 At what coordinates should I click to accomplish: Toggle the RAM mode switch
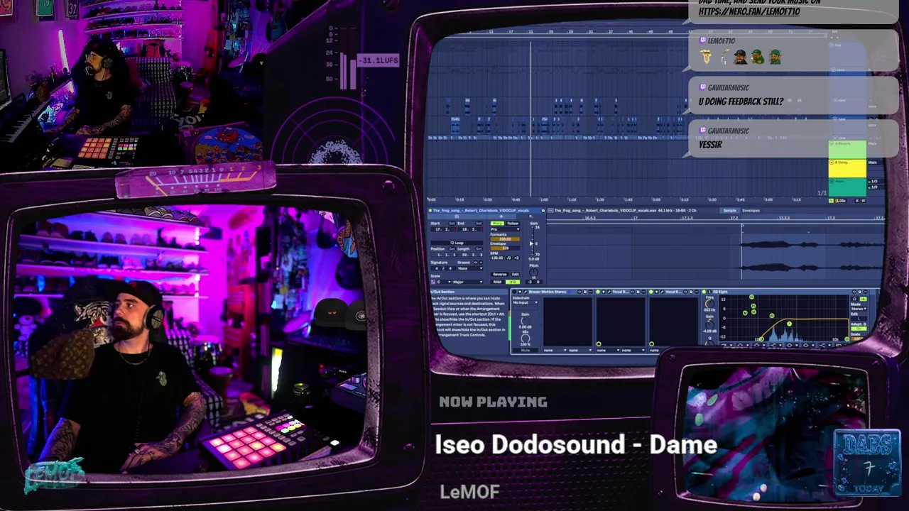497,282
